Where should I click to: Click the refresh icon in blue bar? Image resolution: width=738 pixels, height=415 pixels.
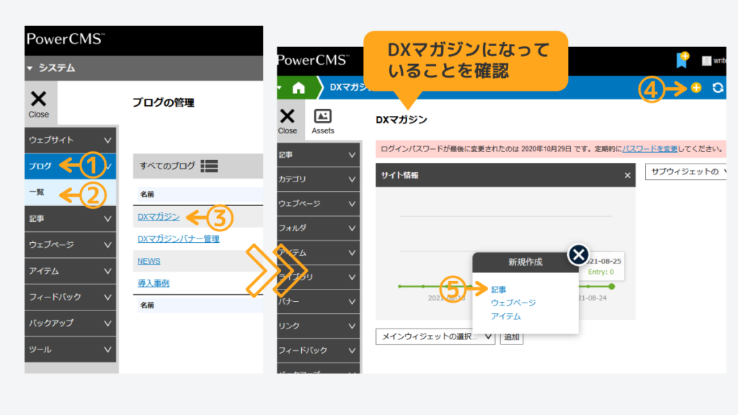click(x=717, y=88)
